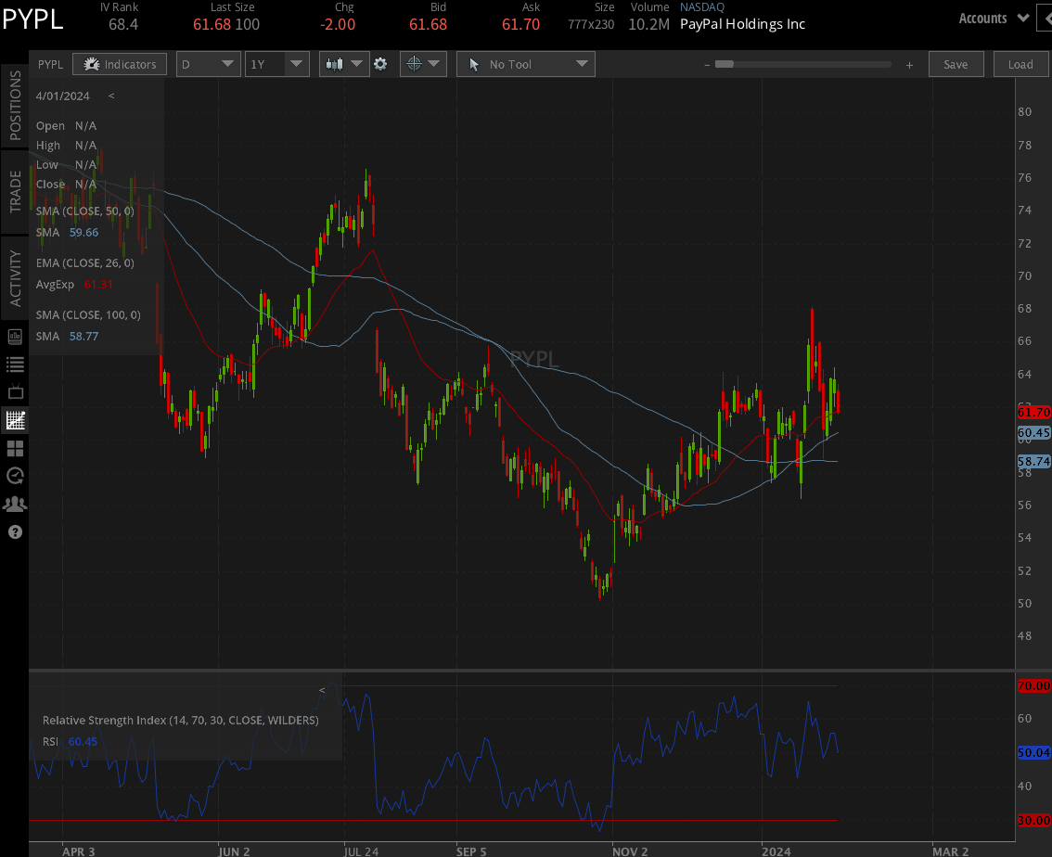Open the Help question mark icon
This screenshot has width=1052, height=857.
click(15, 531)
